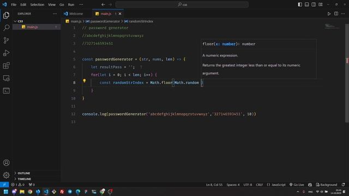Screen dimensions: 349x196
Task: Toggle the bottom panel
Action: (306, 4)
